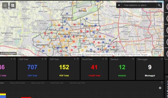Maximize the Sembuh panel
Viewport: 168px width, 98px height.
tap(133, 59)
